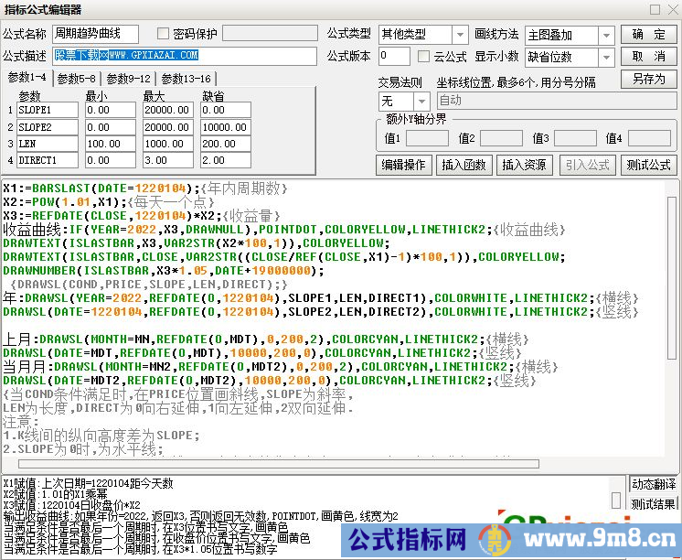Click the code line starting 上月:DRAWSL
682x560 pixels.
266,339
